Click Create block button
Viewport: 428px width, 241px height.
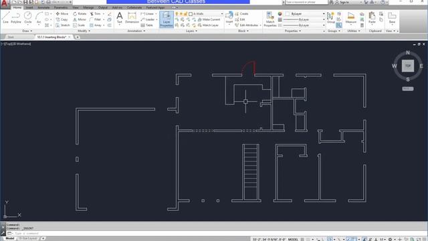click(241, 13)
